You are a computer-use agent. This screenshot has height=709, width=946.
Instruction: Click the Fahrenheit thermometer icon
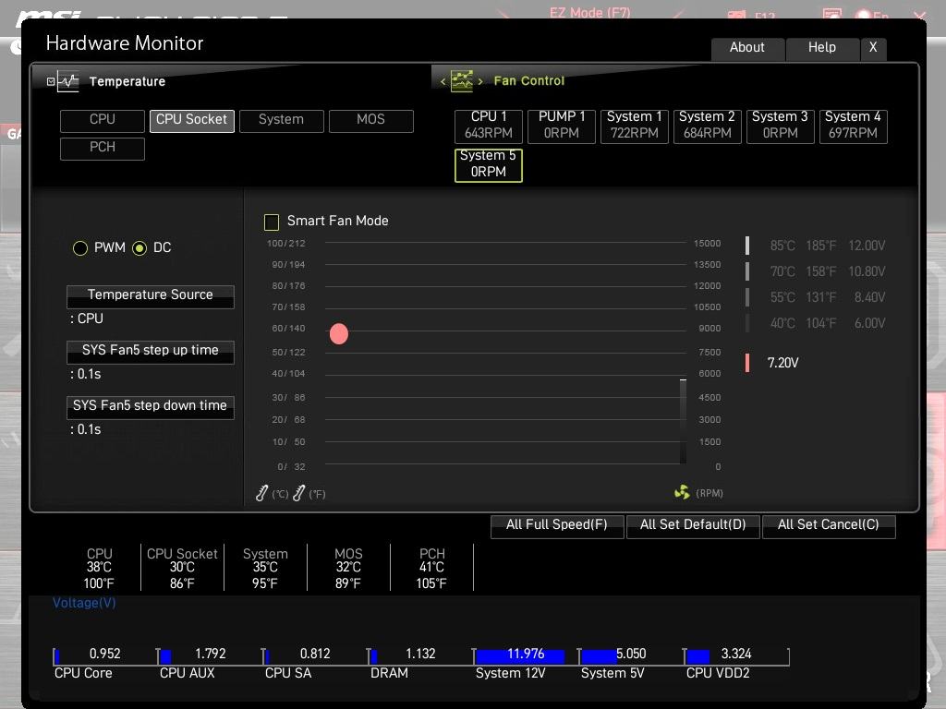click(x=298, y=493)
